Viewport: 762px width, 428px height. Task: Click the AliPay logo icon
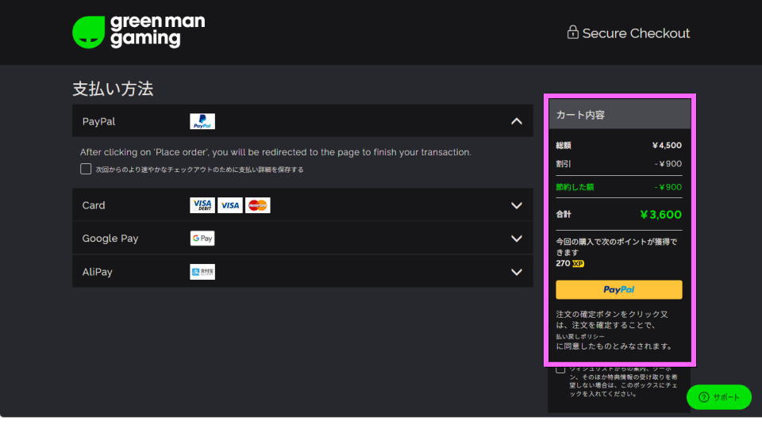[x=202, y=272]
